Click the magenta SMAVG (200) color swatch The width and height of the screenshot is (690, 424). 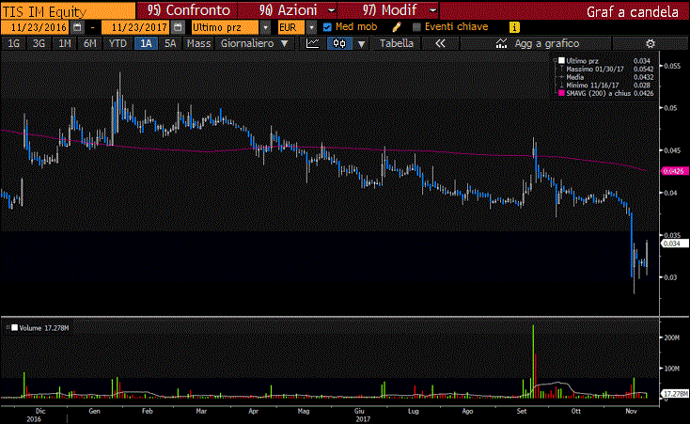pyautogui.click(x=561, y=92)
